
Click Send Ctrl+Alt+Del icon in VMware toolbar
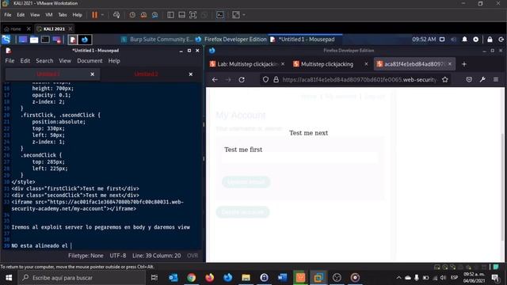(116, 15)
